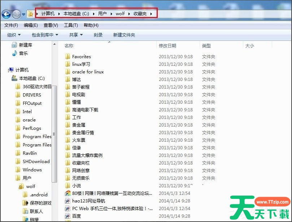Select the 新建库 library icon in sidebar
292x222 pixels.
pos(14,45)
